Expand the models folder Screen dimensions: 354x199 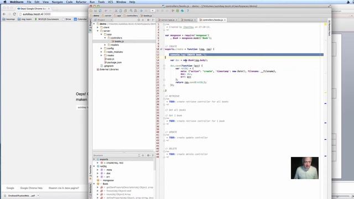[x=105, y=45]
